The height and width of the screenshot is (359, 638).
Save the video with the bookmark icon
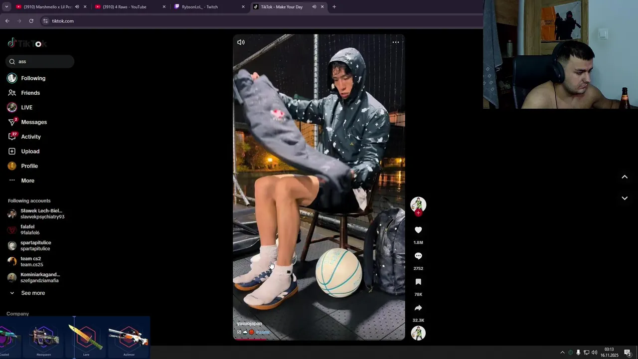pos(418,282)
